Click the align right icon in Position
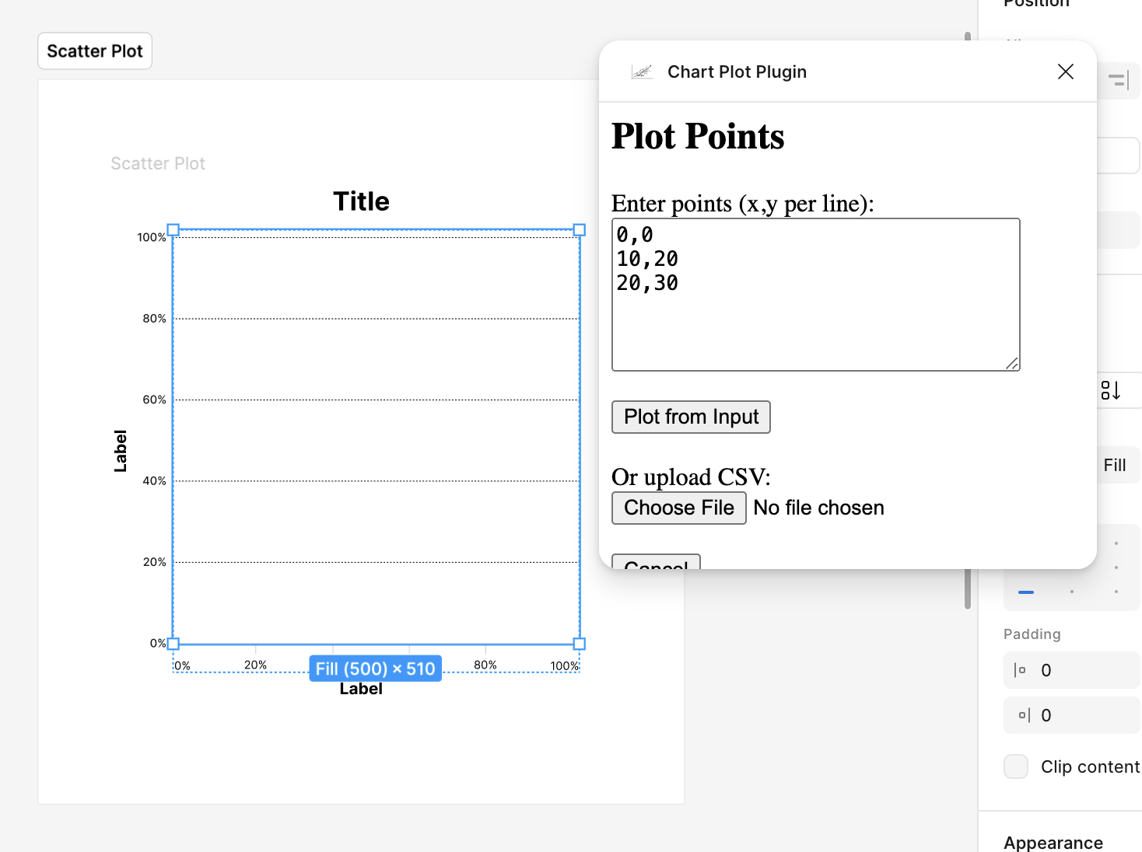This screenshot has height=852, width=1142. pyautogui.click(x=1119, y=80)
